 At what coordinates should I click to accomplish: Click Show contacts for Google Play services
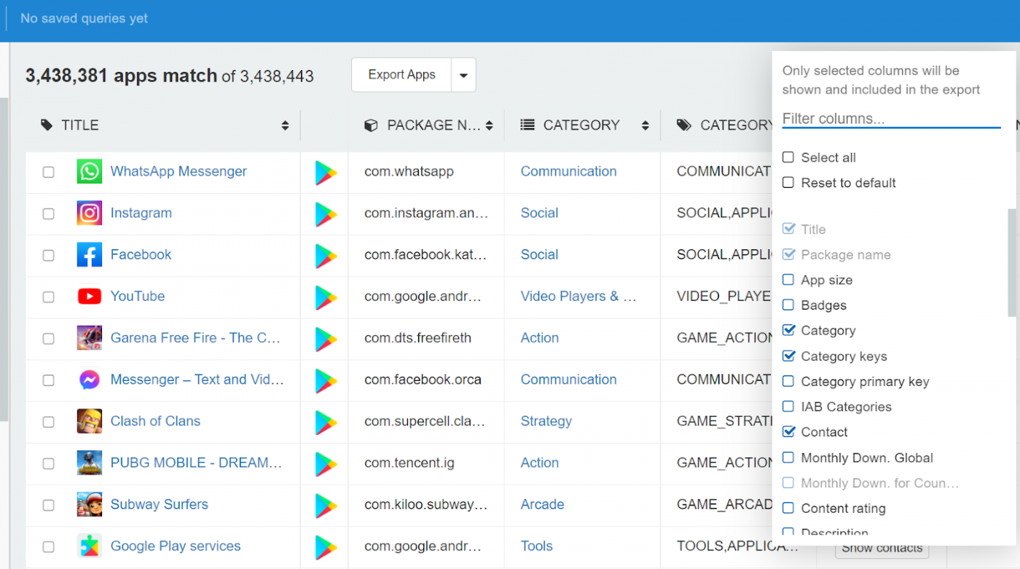[882, 548]
